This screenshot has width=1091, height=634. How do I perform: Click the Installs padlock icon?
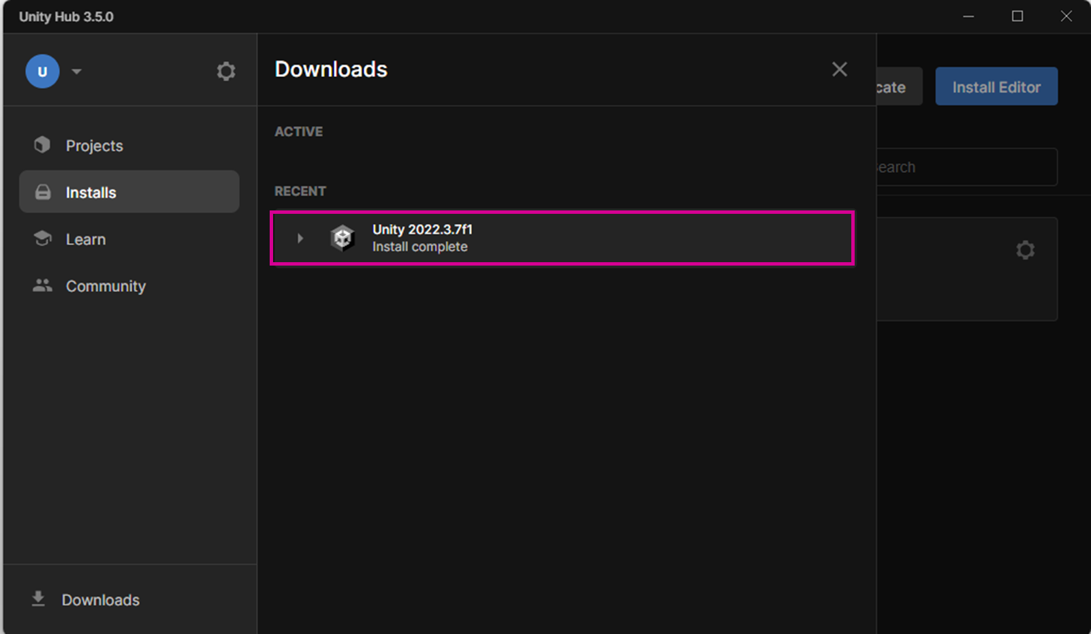42,191
